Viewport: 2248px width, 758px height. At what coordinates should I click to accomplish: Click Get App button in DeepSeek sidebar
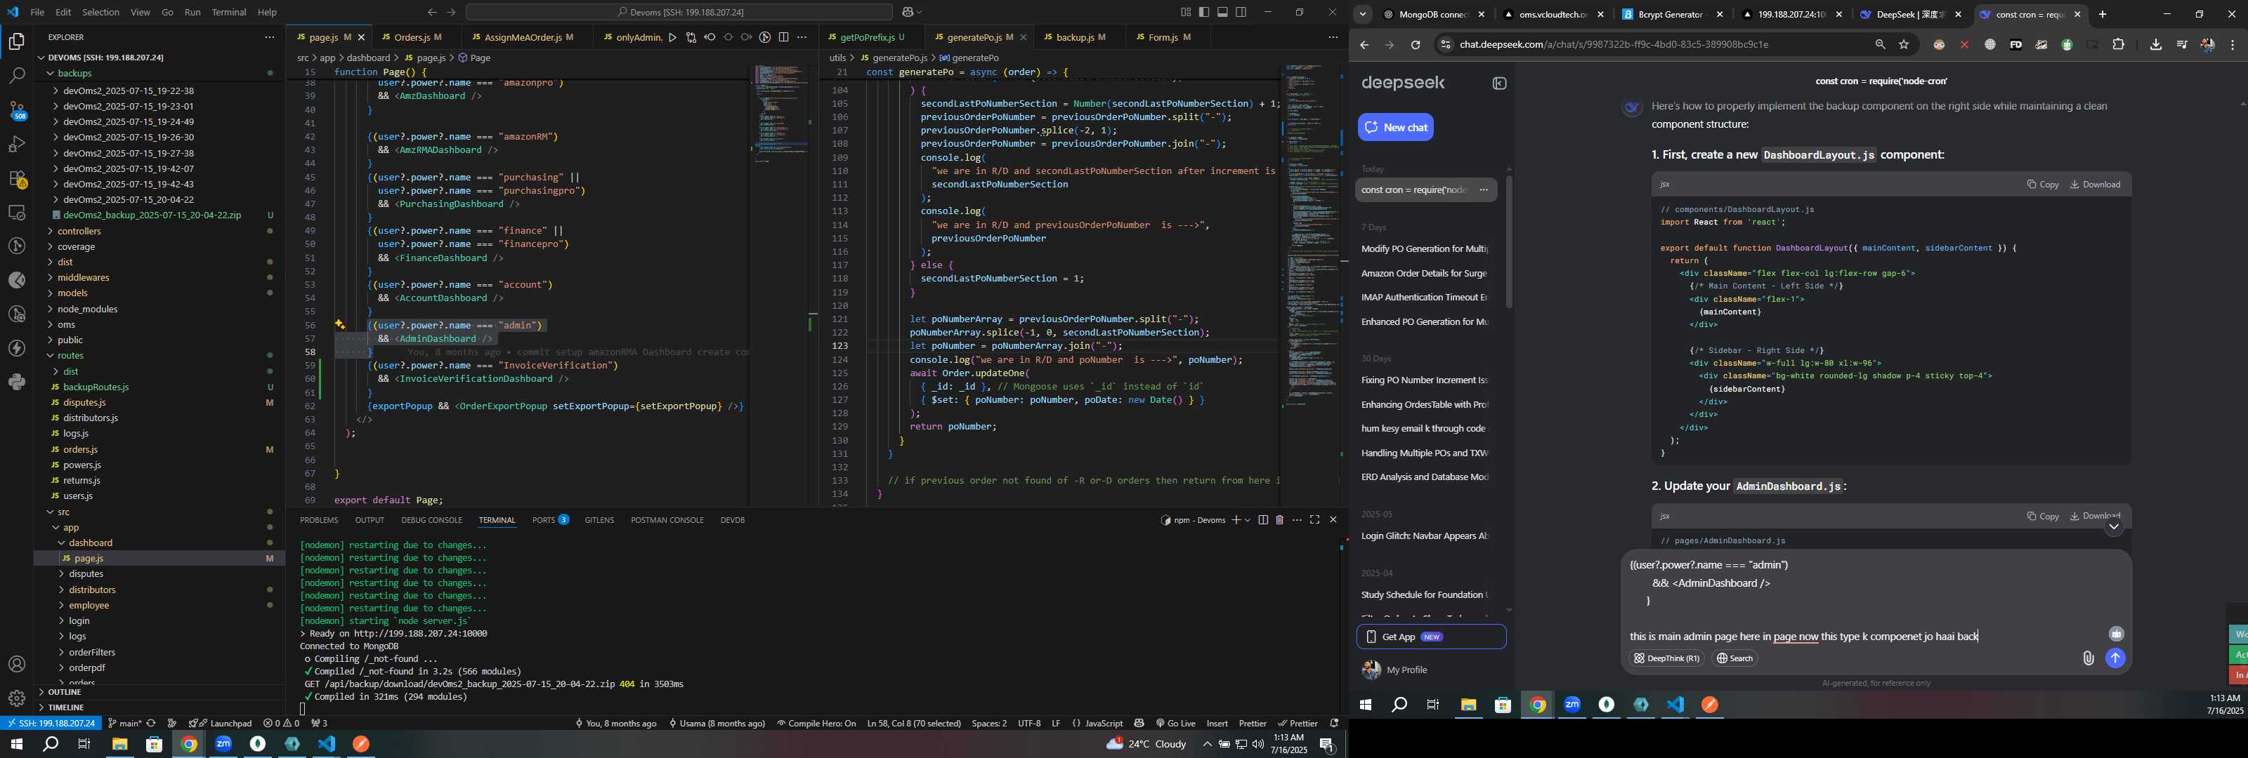pyautogui.click(x=1431, y=637)
